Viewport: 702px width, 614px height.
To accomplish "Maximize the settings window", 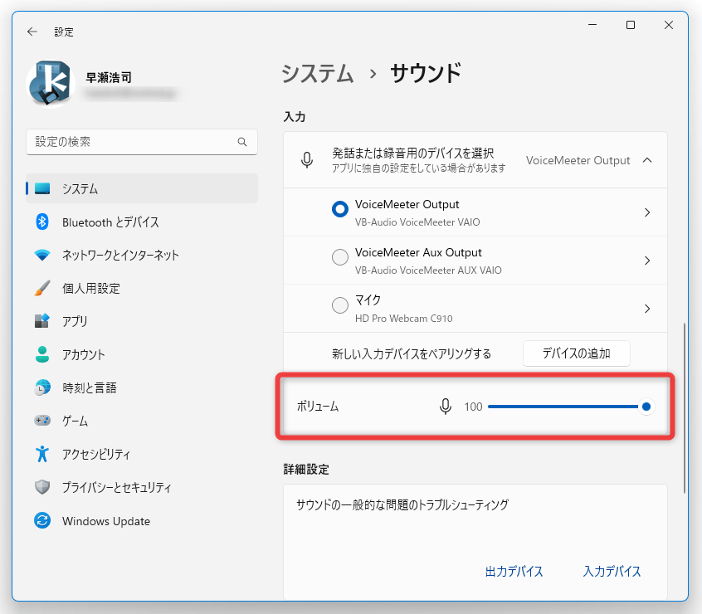I will click(631, 25).
